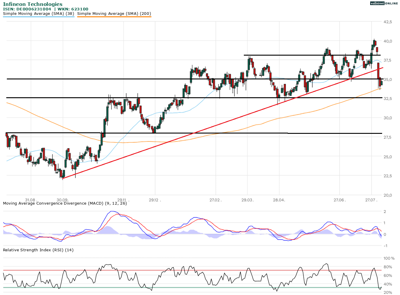
Task: Click the orange SMA 200 legend line
Action: (x=114, y=17)
